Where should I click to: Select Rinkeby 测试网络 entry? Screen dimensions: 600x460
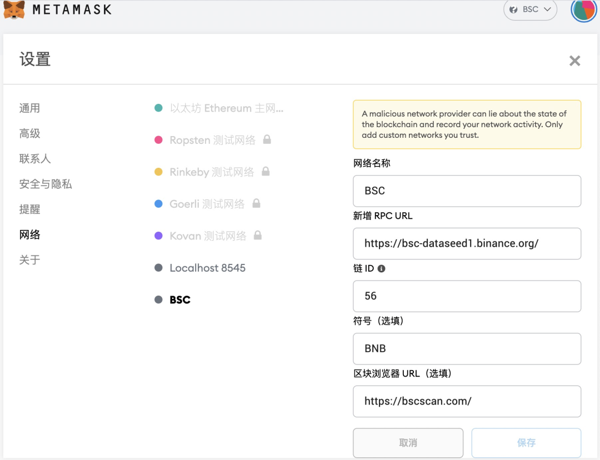tap(212, 172)
